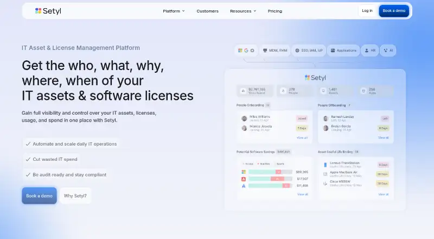The height and width of the screenshot is (239, 434).
Task: Click the People Onboarding heading
Action: click(x=250, y=105)
